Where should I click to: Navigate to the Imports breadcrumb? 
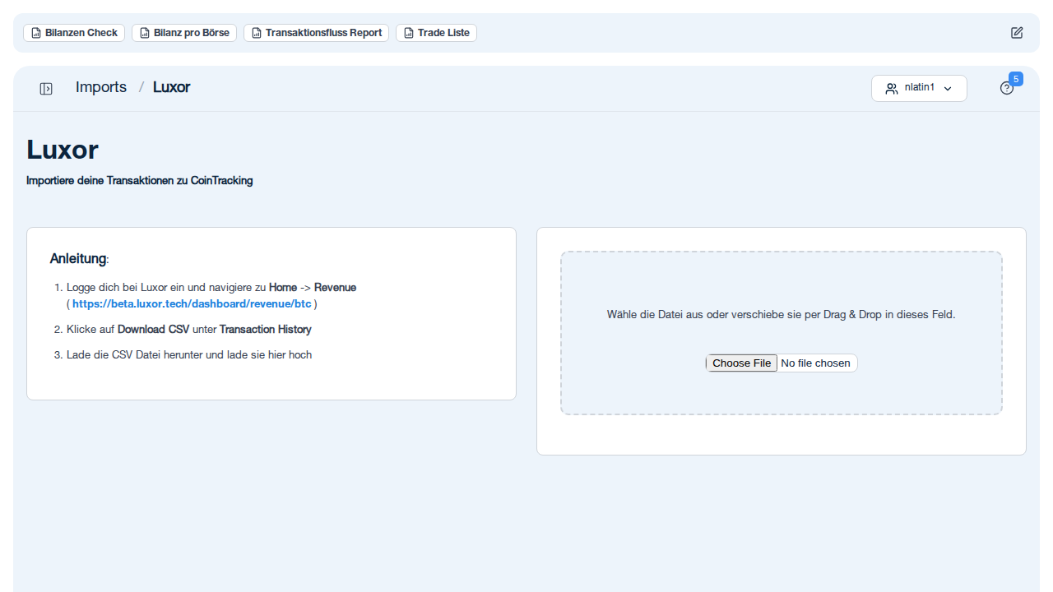(x=101, y=87)
